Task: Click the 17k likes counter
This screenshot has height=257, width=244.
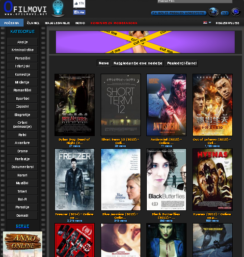Action: pyautogui.click(x=79, y=3)
